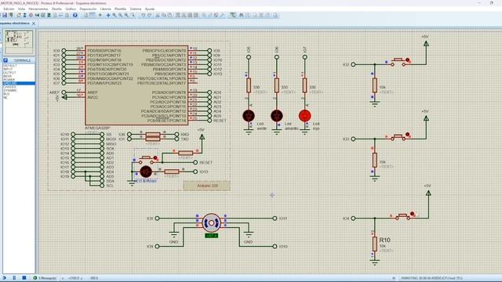Click the Led verde component

tap(249, 116)
